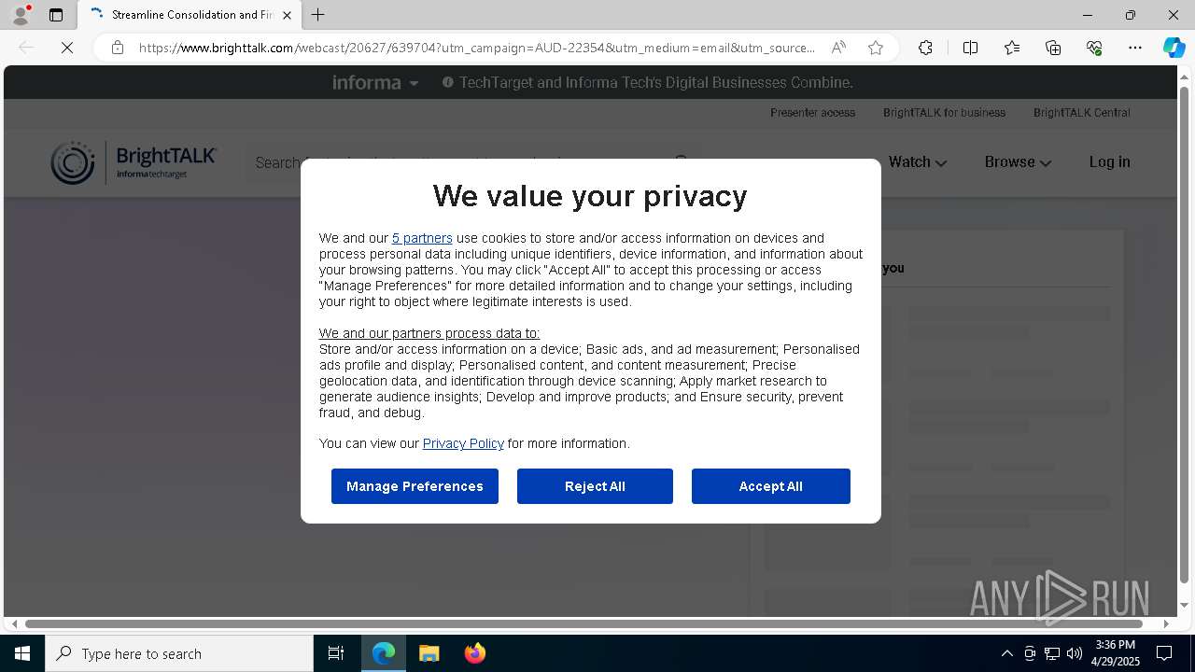1195x672 pixels.
Task: Expand the Browse dropdown menu
Action: point(1018,161)
